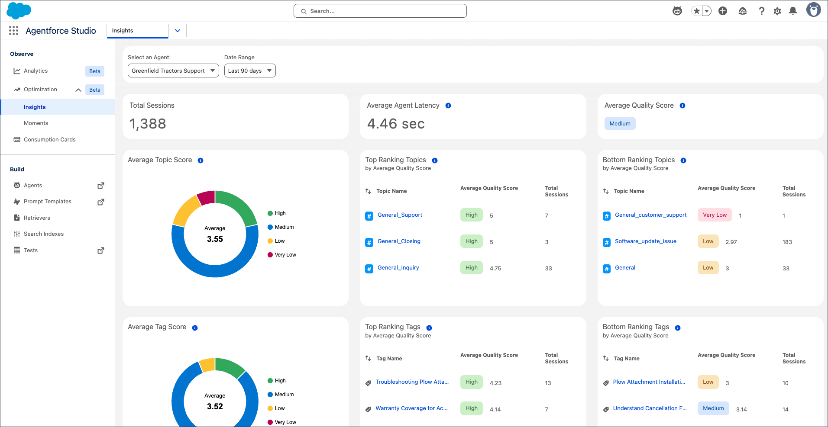
Task: Open Consumption Cards in the sidebar
Action: (x=49, y=140)
